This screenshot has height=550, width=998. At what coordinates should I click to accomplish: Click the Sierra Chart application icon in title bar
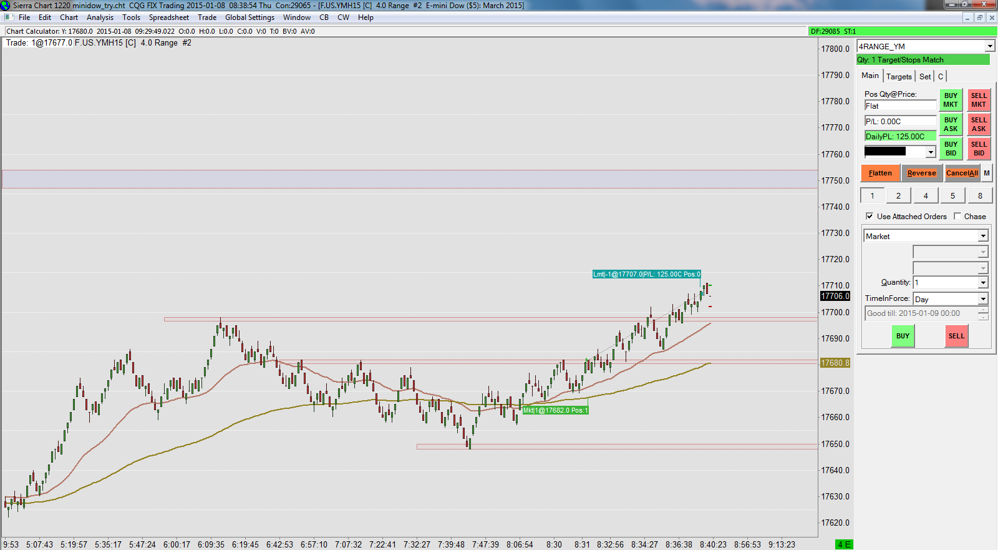(6, 5)
